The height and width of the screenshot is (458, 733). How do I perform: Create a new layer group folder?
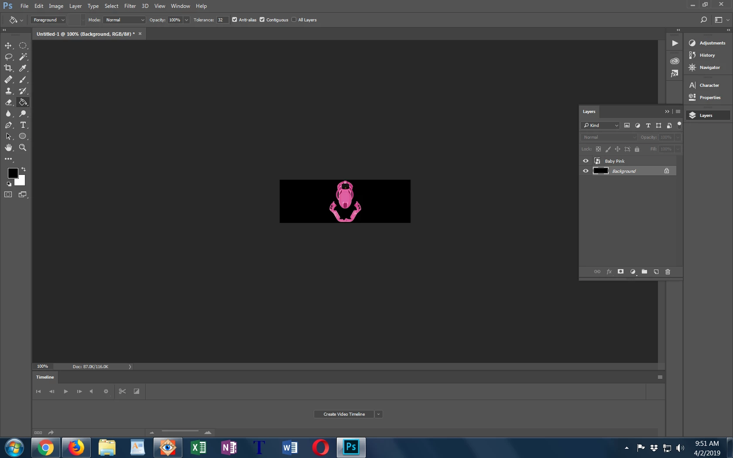click(644, 272)
